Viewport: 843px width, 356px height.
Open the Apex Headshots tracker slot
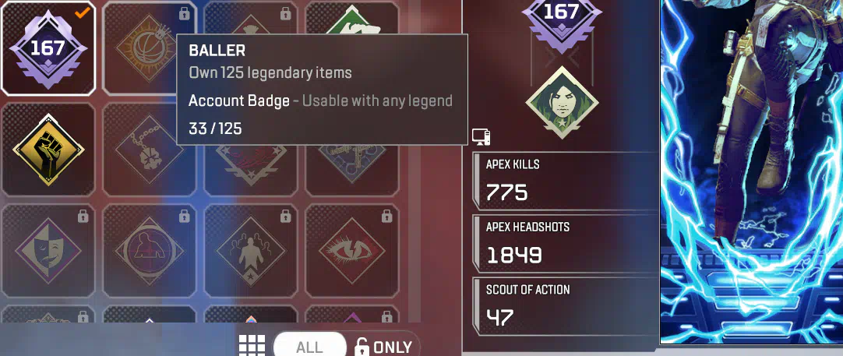click(x=566, y=244)
